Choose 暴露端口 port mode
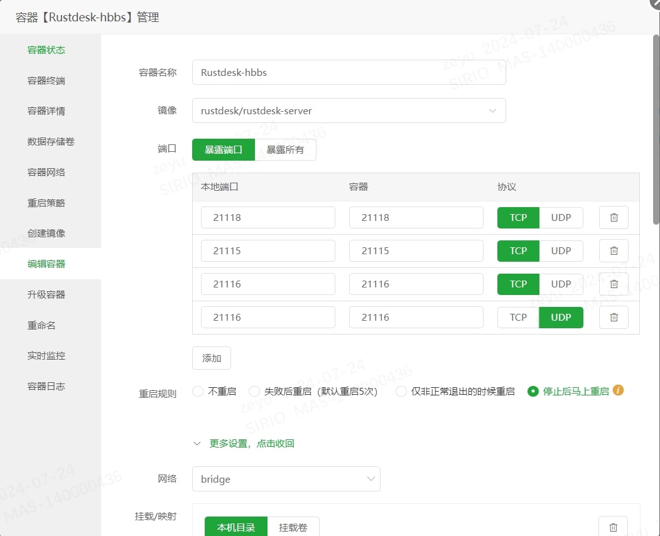660x536 pixels. coord(224,150)
